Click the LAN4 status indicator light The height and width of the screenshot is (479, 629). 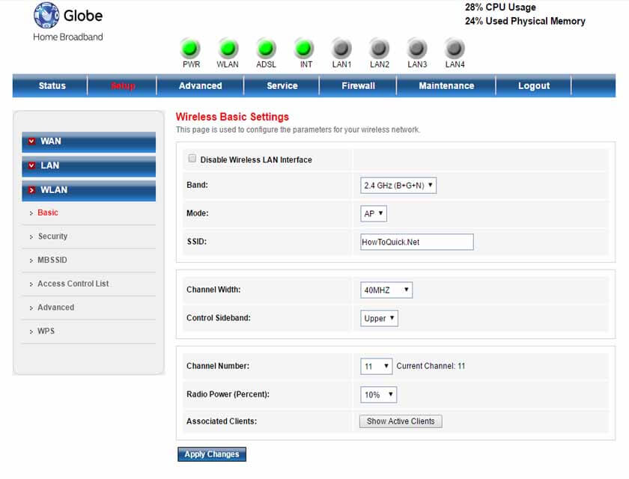pyautogui.click(x=455, y=44)
